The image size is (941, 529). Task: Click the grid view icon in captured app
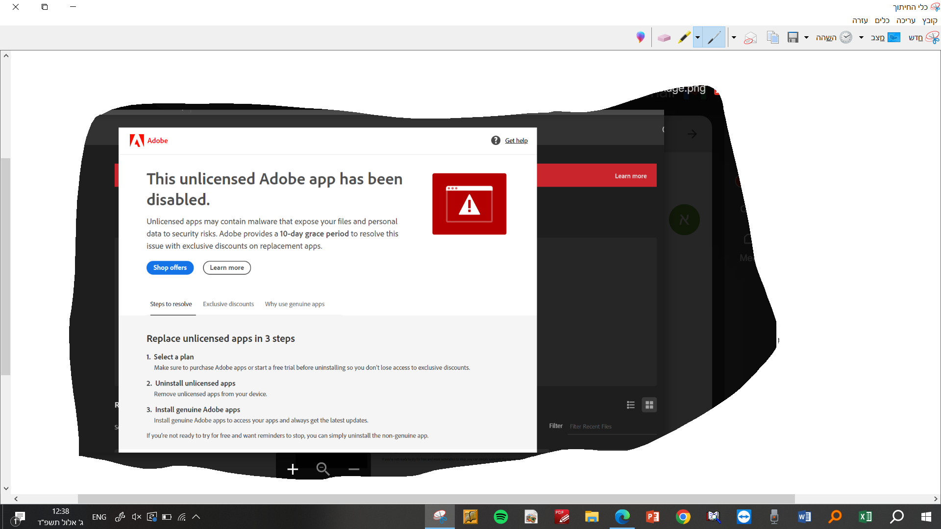click(x=649, y=405)
